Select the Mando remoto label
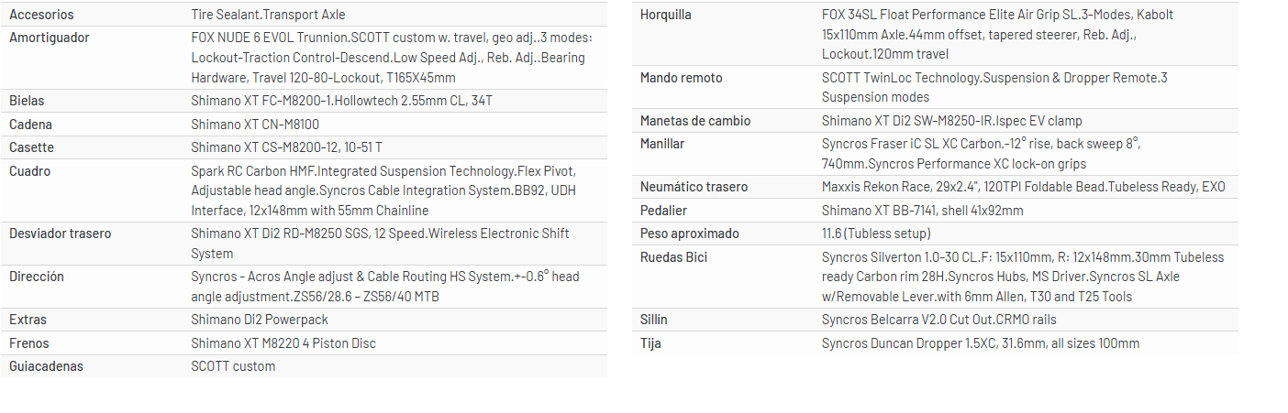This screenshot has width=1288, height=413. 681,78
